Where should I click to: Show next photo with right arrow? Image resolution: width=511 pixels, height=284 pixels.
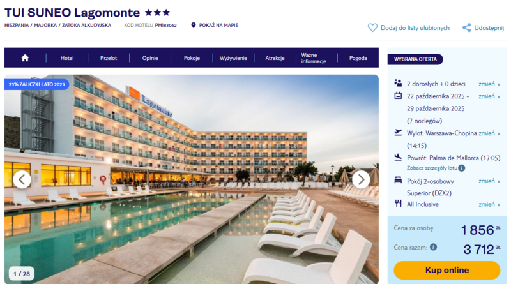click(361, 179)
